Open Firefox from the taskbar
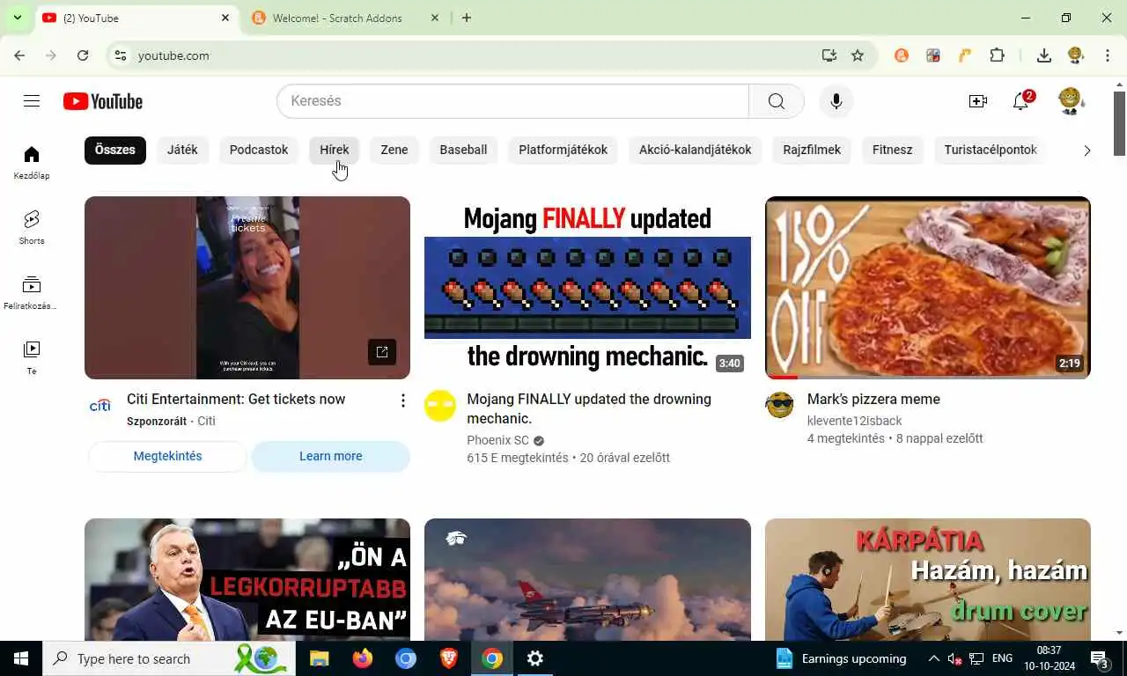Screen dimensions: 1127x676 (362, 658)
